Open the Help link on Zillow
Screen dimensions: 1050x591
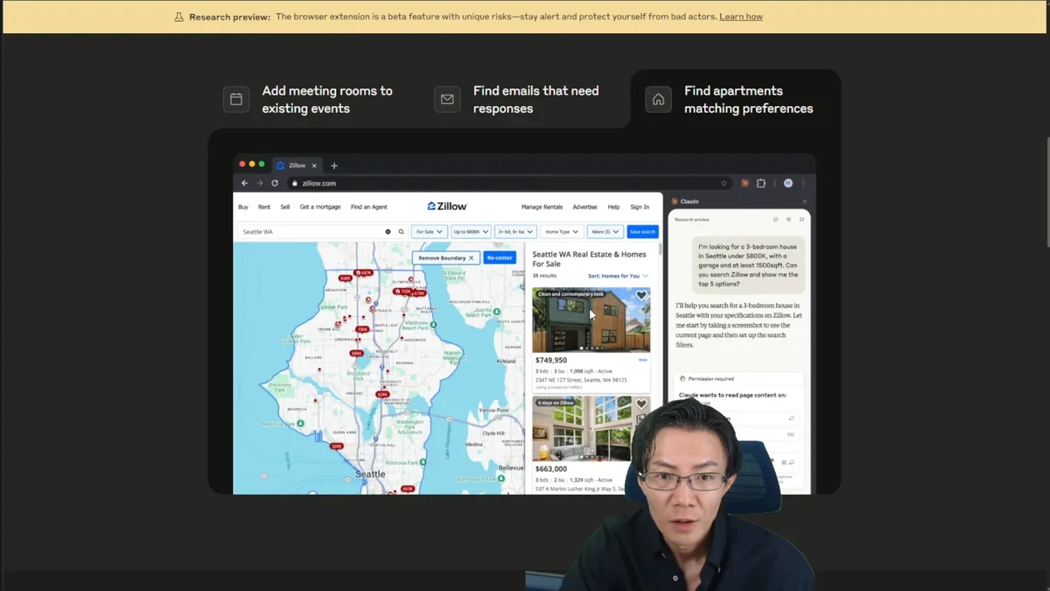[x=613, y=208]
